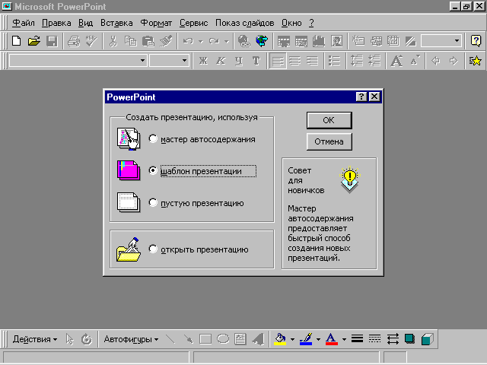Select the presentation template radio button
The height and width of the screenshot is (365, 487).
(x=153, y=170)
